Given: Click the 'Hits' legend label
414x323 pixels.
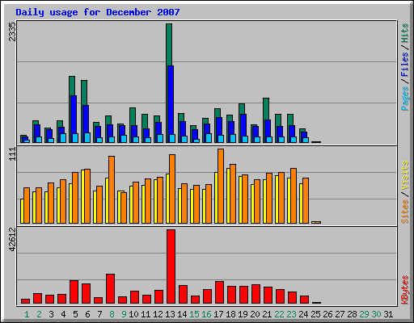Looking at the screenshot, I should pos(405,33).
